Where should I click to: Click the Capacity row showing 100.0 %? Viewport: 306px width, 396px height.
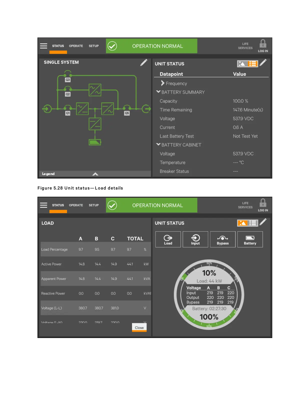(x=211, y=101)
